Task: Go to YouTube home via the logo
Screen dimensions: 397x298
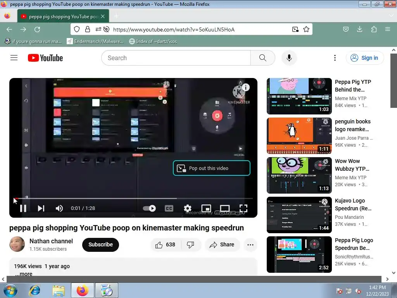Action: point(45,58)
